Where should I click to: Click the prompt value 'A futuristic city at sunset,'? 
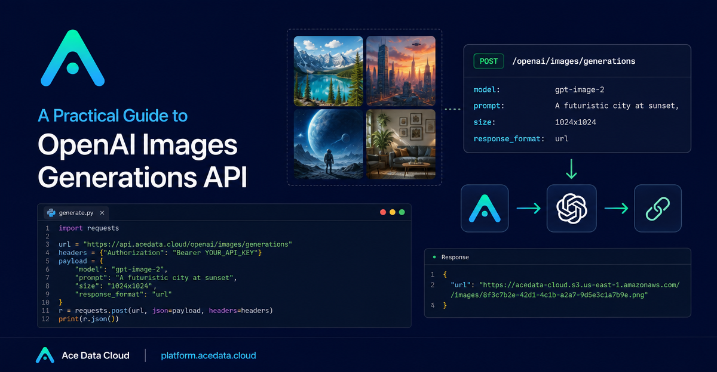[618, 106]
